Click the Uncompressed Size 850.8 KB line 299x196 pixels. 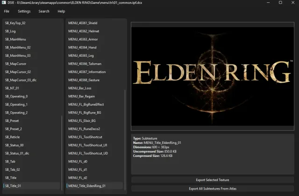[x=155, y=151]
